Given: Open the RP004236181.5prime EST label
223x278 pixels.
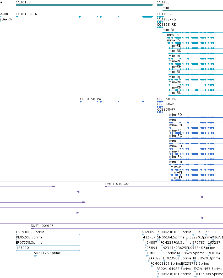Looking at the screenshot, I should 174,274.
